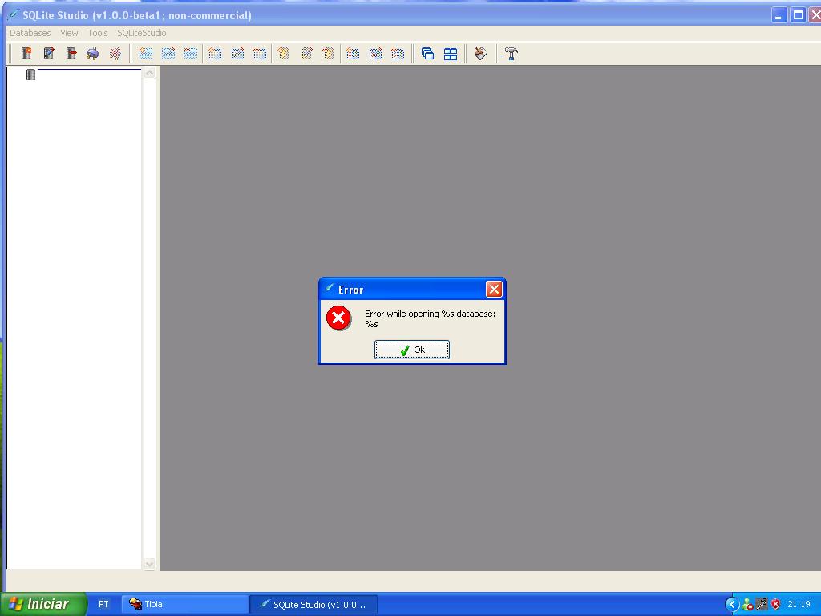Click the clock showing 21:19
The width and height of the screenshot is (821, 616).
click(799, 604)
